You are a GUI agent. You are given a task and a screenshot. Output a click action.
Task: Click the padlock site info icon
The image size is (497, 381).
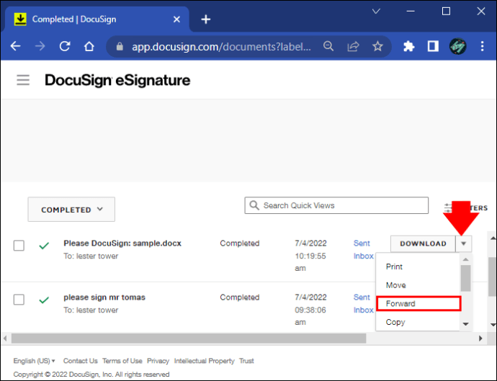coord(120,47)
